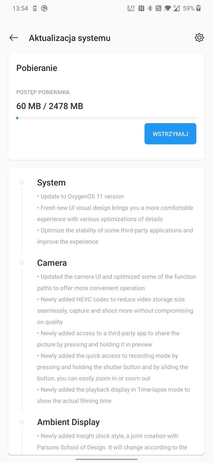Tap the Ambient Display changelog heading

coord(68,422)
